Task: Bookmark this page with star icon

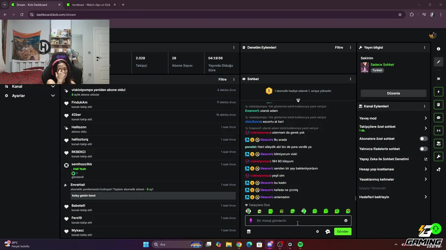Action: coord(400,15)
